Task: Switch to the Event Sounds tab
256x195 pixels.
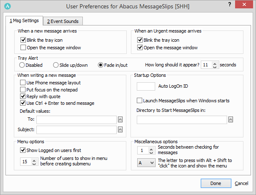Action: click(63, 21)
